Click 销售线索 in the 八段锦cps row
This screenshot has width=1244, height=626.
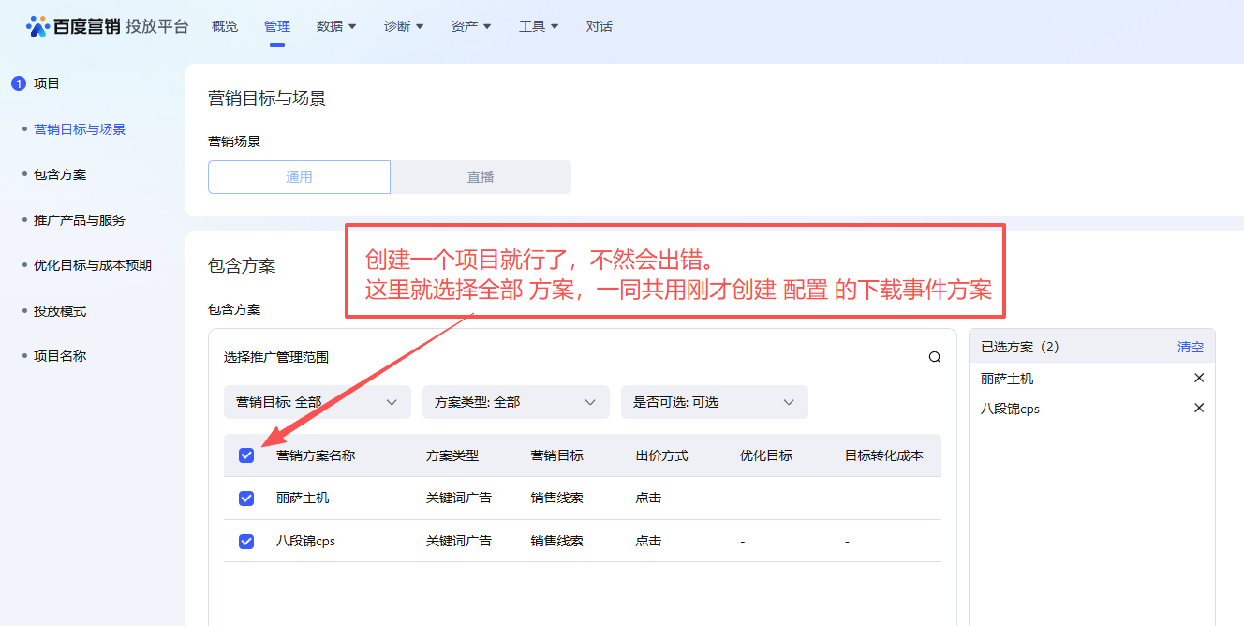point(557,542)
